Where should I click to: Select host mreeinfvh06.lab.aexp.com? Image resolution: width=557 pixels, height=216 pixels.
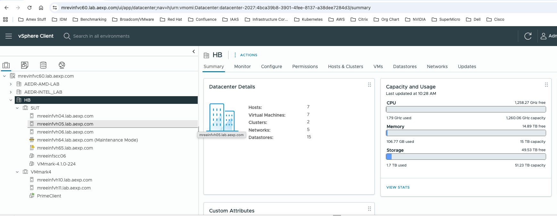pos(65,132)
